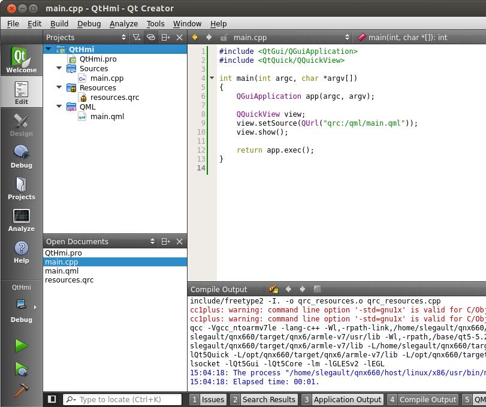Collapse the Resources folder
This screenshot has width=486, height=407.
point(59,87)
